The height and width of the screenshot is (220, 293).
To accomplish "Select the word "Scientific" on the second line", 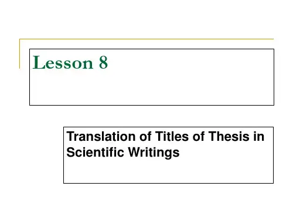I will click(x=95, y=152).
